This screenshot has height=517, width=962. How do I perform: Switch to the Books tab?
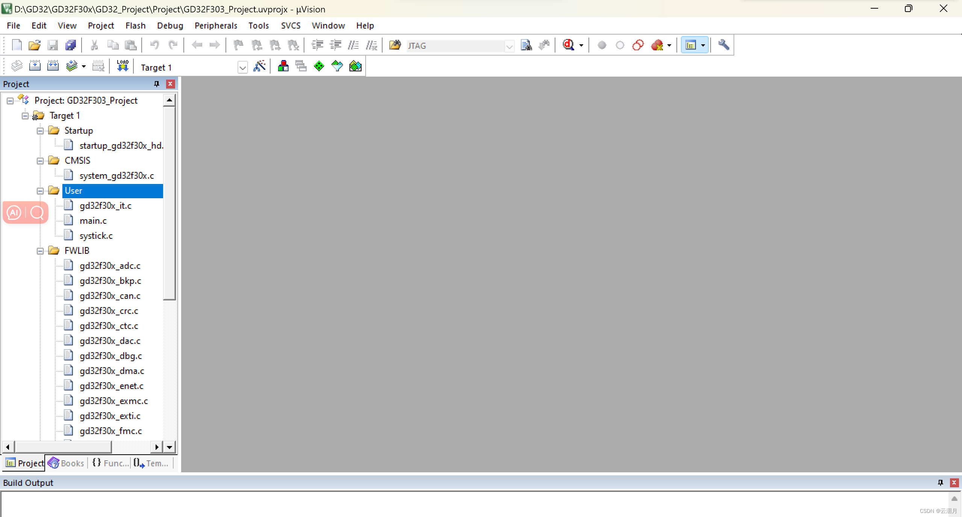pyautogui.click(x=66, y=463)
